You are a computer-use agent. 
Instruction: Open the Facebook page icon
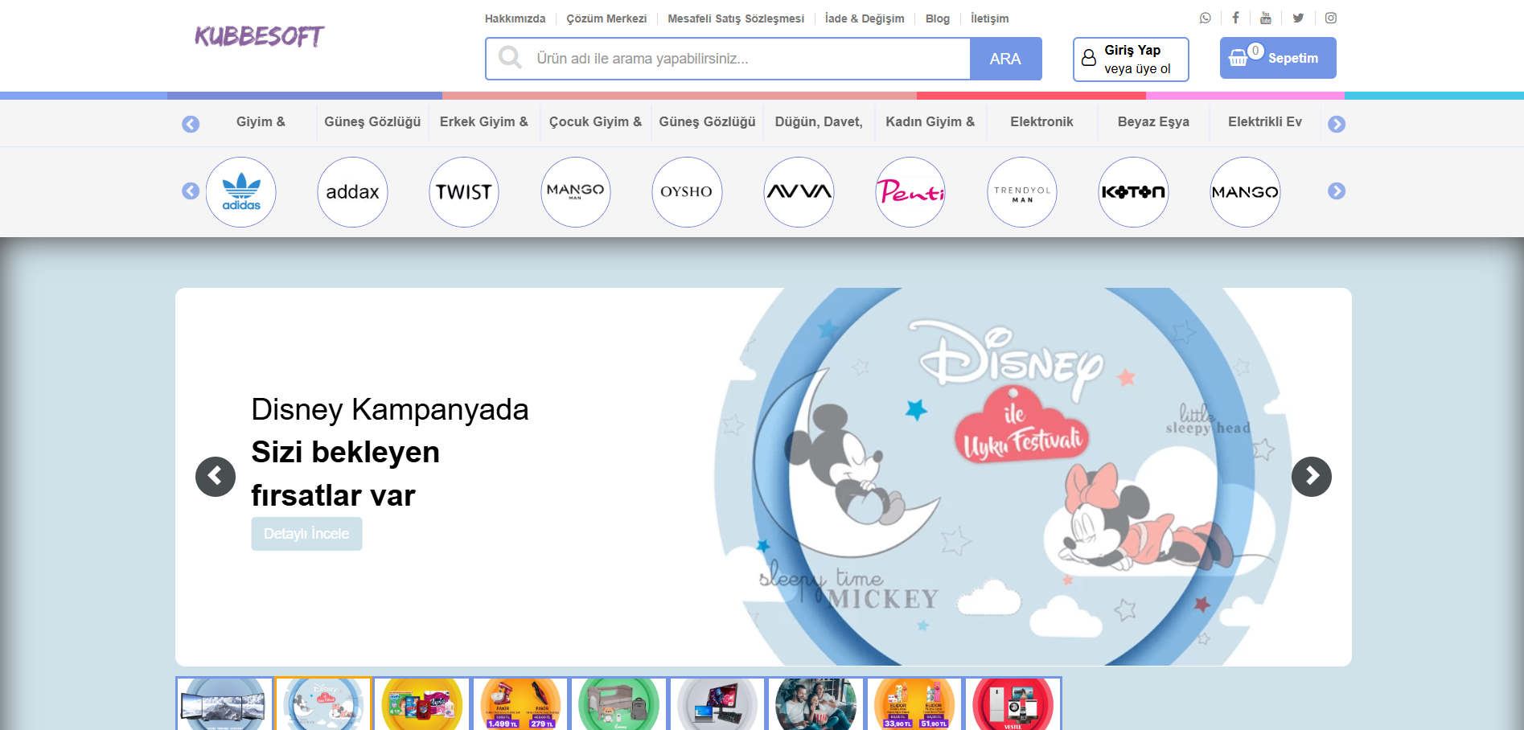[1235, 18]
